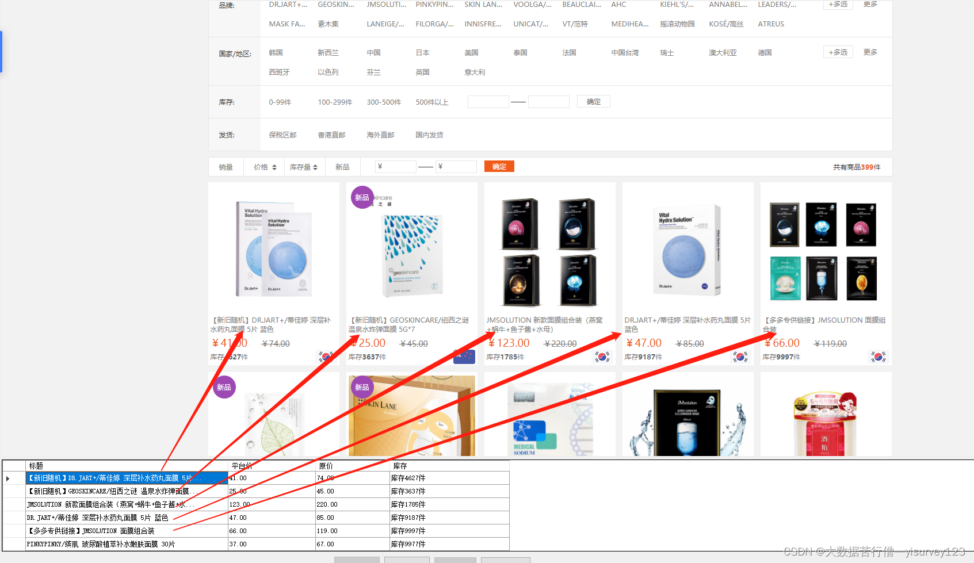
Task: Click the 库存 maximum quantity input
Action: pos(549,102)
